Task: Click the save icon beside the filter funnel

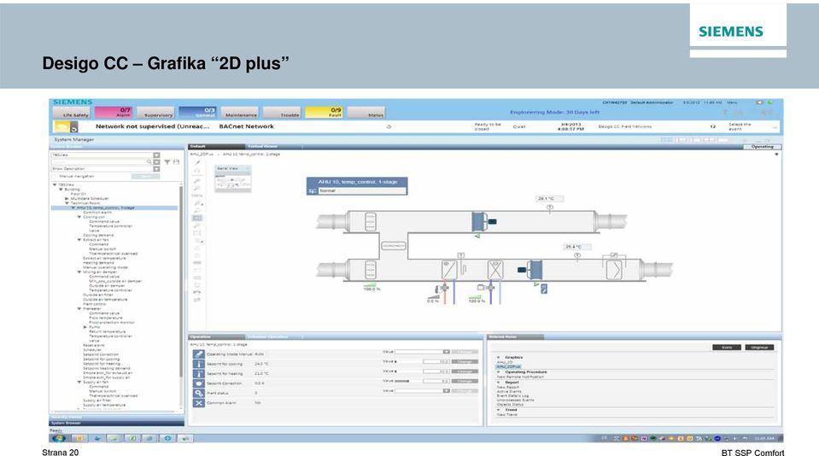Action: coord(176,162)
